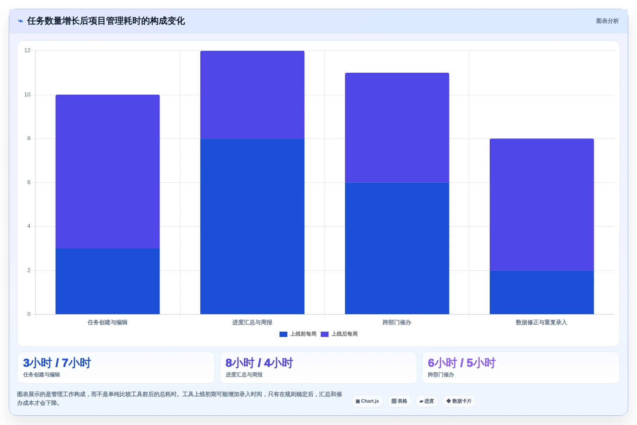Viewport: 637px width, 425px height.
Task: Click the y-axis value 12
Action: pos(27,50)
